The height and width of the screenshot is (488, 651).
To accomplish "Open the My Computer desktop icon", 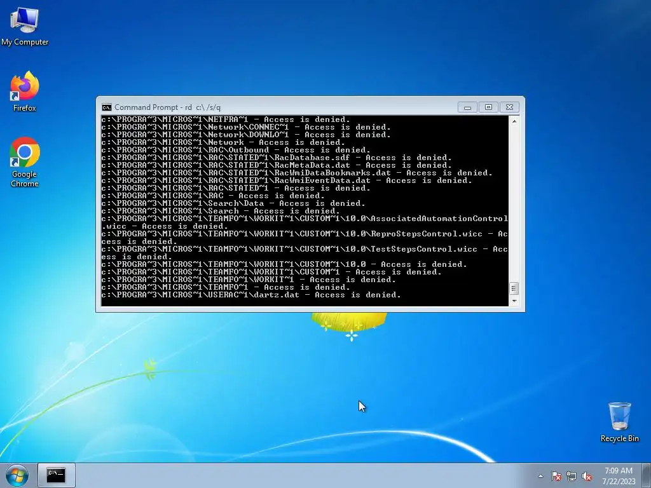I will [25, 26].
